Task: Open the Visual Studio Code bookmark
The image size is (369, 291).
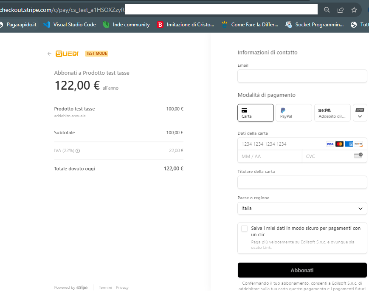Action: pos(70,25)
